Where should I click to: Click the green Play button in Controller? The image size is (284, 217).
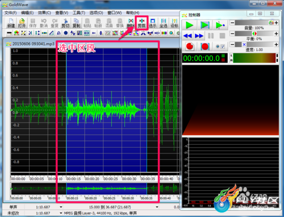coord(190,25)
